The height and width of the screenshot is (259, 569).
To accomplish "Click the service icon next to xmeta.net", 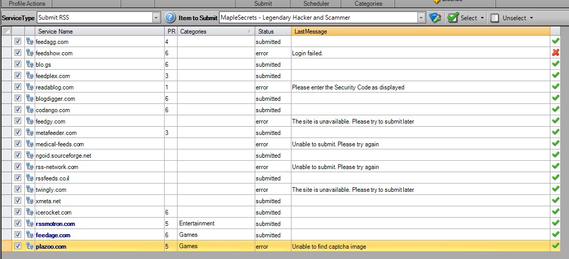I will [x=30, y=201].
